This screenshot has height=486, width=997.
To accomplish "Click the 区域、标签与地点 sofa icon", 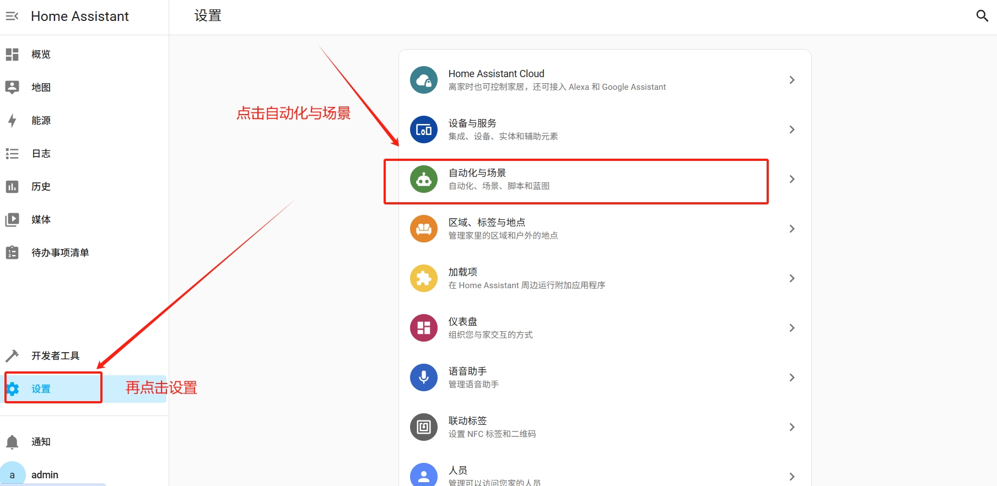I will pos(424,229).
